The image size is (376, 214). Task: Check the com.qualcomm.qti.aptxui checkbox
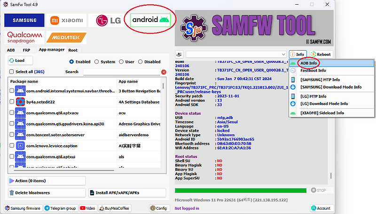click(11, 157)
